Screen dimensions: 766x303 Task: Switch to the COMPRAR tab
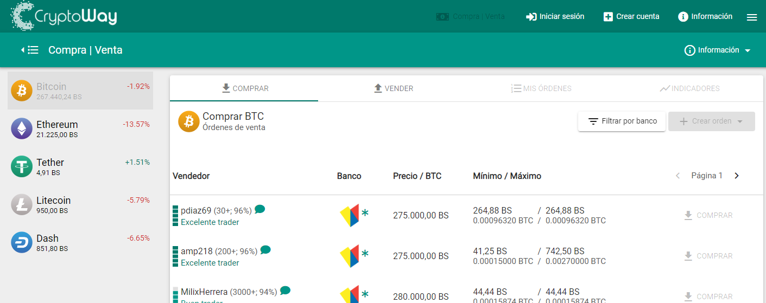click(244, 88)
